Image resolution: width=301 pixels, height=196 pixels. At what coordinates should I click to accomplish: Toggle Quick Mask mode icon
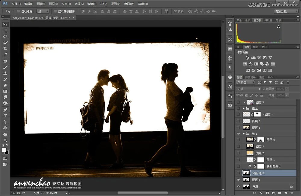coord(5,158)
